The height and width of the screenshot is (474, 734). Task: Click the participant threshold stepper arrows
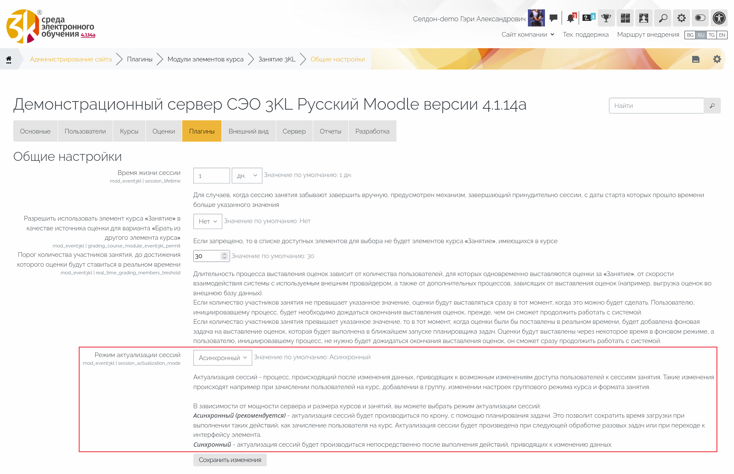[224, 256]
